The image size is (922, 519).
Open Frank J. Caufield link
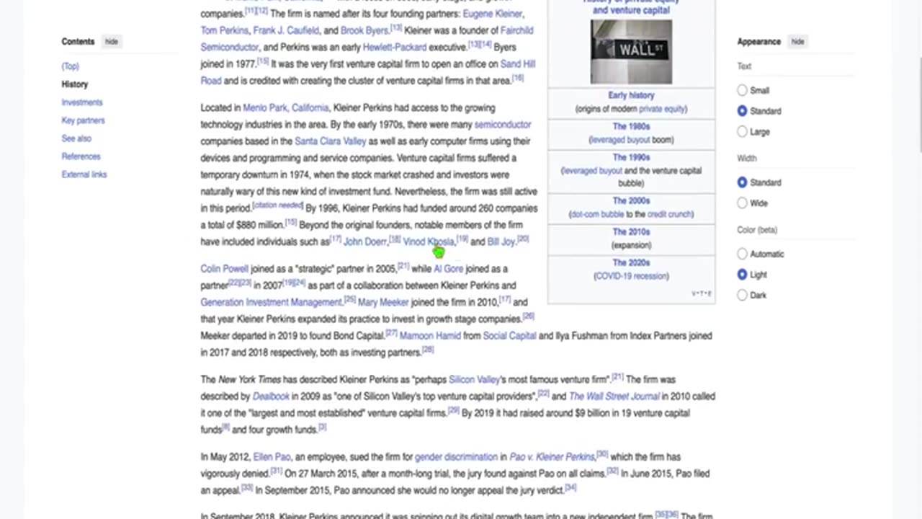coord(286,30)
